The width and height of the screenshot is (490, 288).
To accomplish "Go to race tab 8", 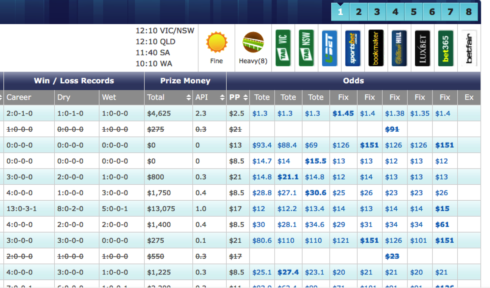I will click(x=469, y=12).
